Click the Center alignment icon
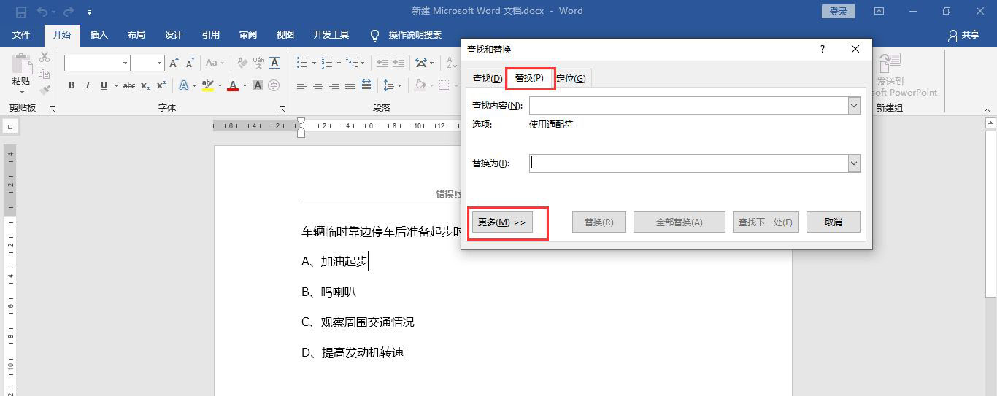This screenshot has height=396, width=997. pyautogui.click(x=318, y=85)
